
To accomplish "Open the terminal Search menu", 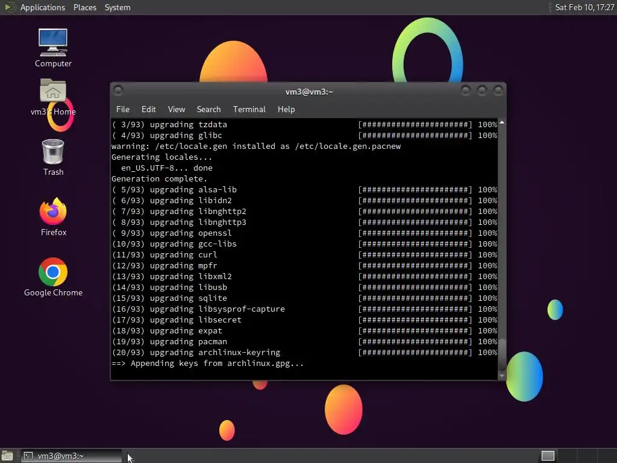I will (208, 110).
